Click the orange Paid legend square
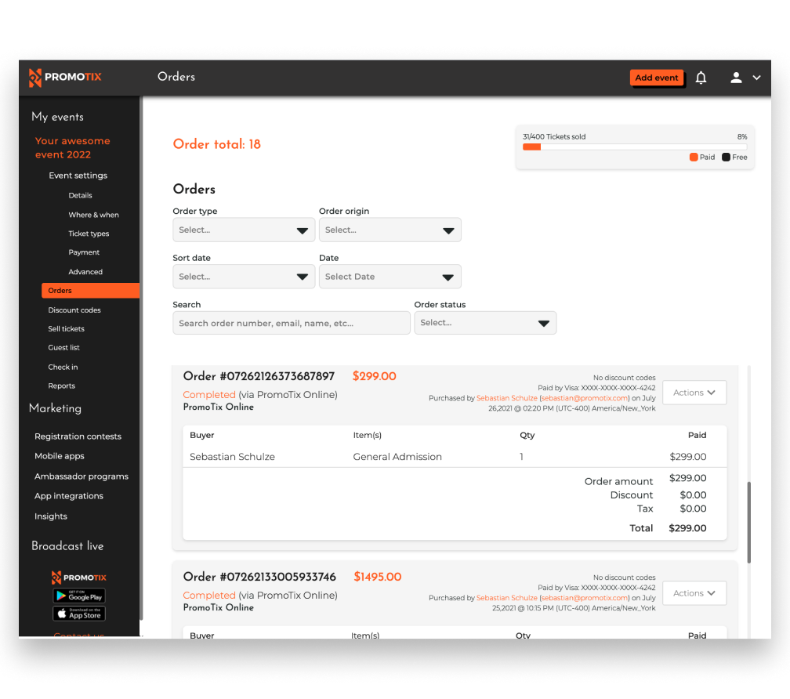The height and width of the screenshot is (699, 790). (x=693, y=157)
